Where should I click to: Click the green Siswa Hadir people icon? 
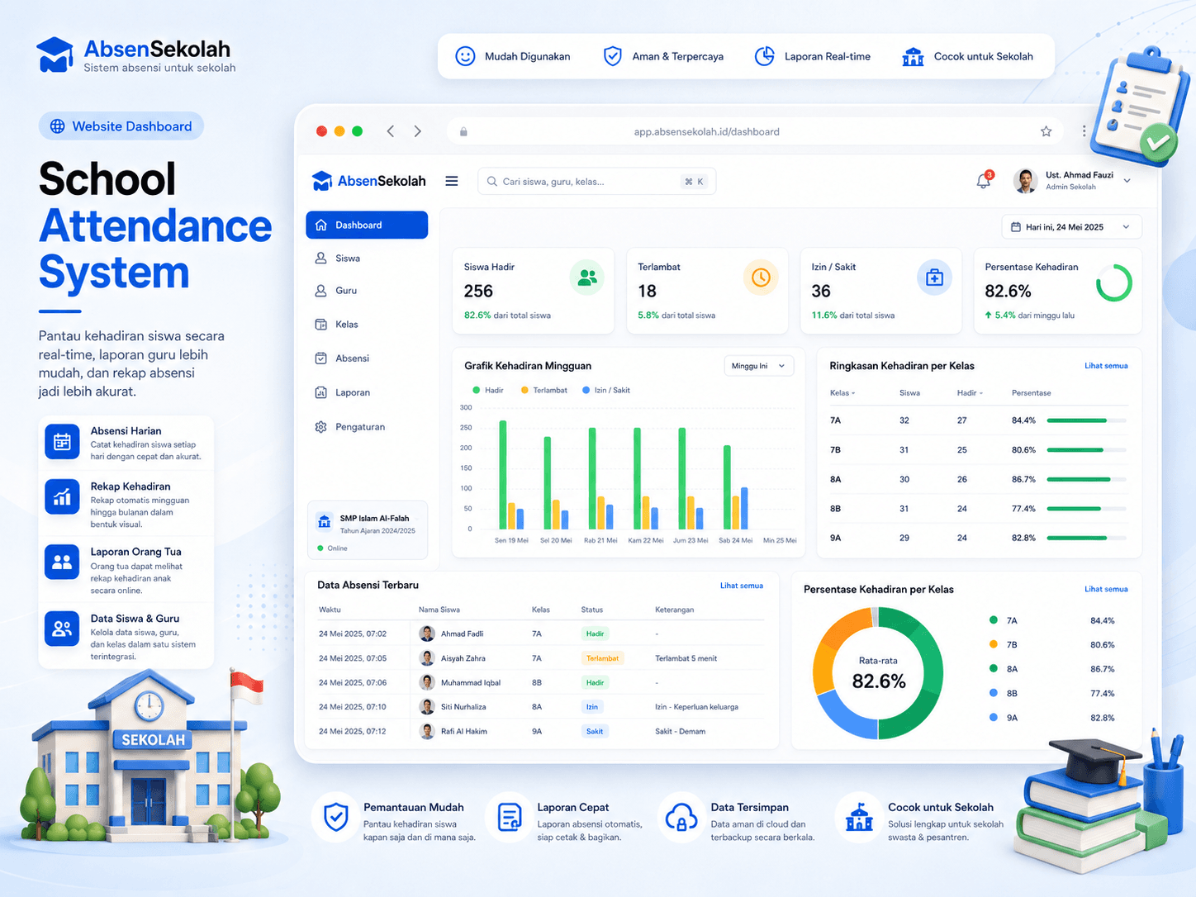pos(587,278)
